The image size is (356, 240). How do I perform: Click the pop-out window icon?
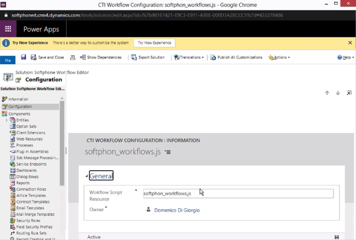[349, 93]
